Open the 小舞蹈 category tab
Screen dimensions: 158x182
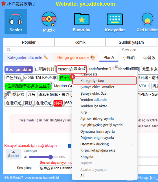click(x=129, y=57)
